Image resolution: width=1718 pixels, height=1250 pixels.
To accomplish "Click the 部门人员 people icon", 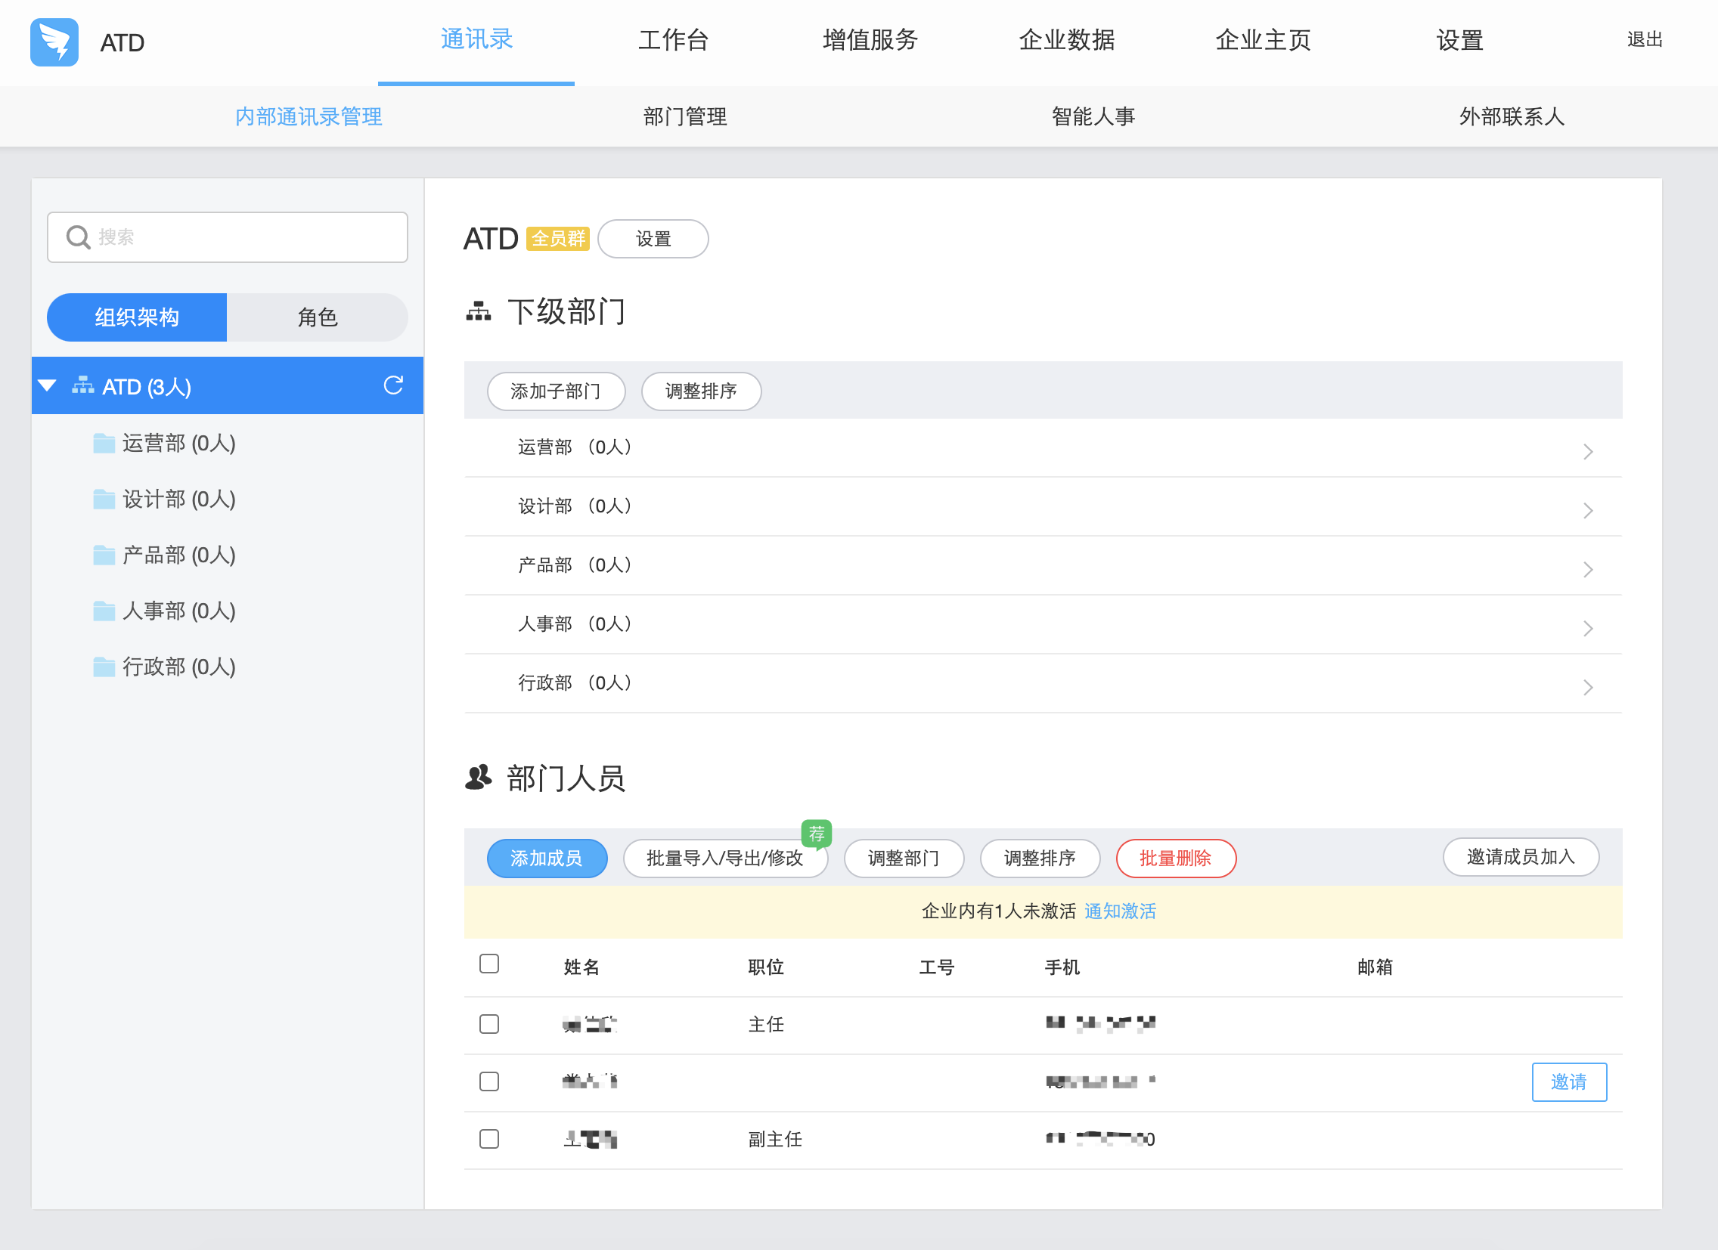I will click(478, 778).
